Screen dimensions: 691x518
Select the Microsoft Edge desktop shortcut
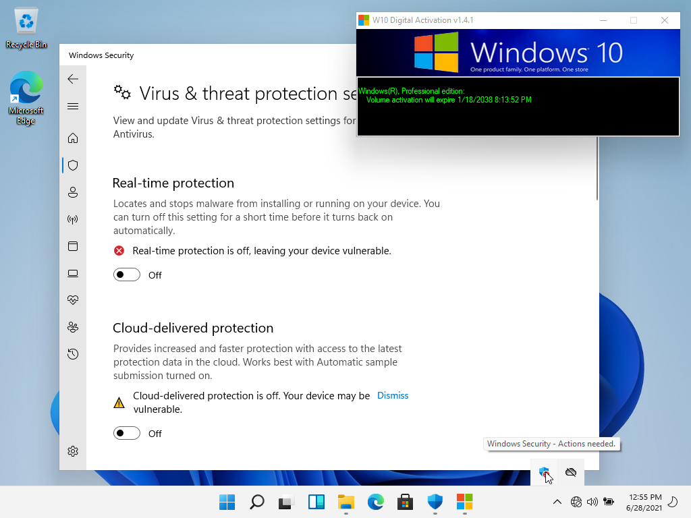(26, 98)
